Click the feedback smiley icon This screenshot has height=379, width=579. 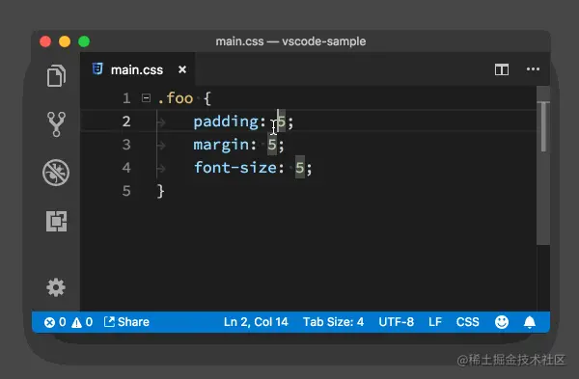coord(502,322)
